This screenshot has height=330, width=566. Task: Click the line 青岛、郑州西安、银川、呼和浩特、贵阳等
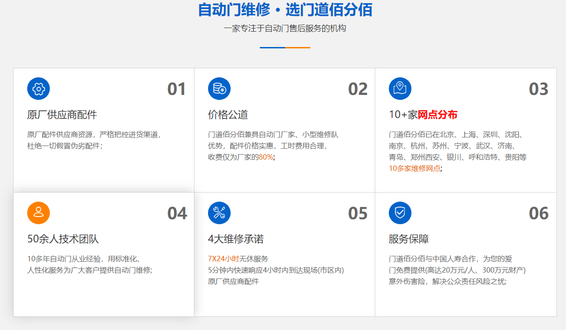458,157
